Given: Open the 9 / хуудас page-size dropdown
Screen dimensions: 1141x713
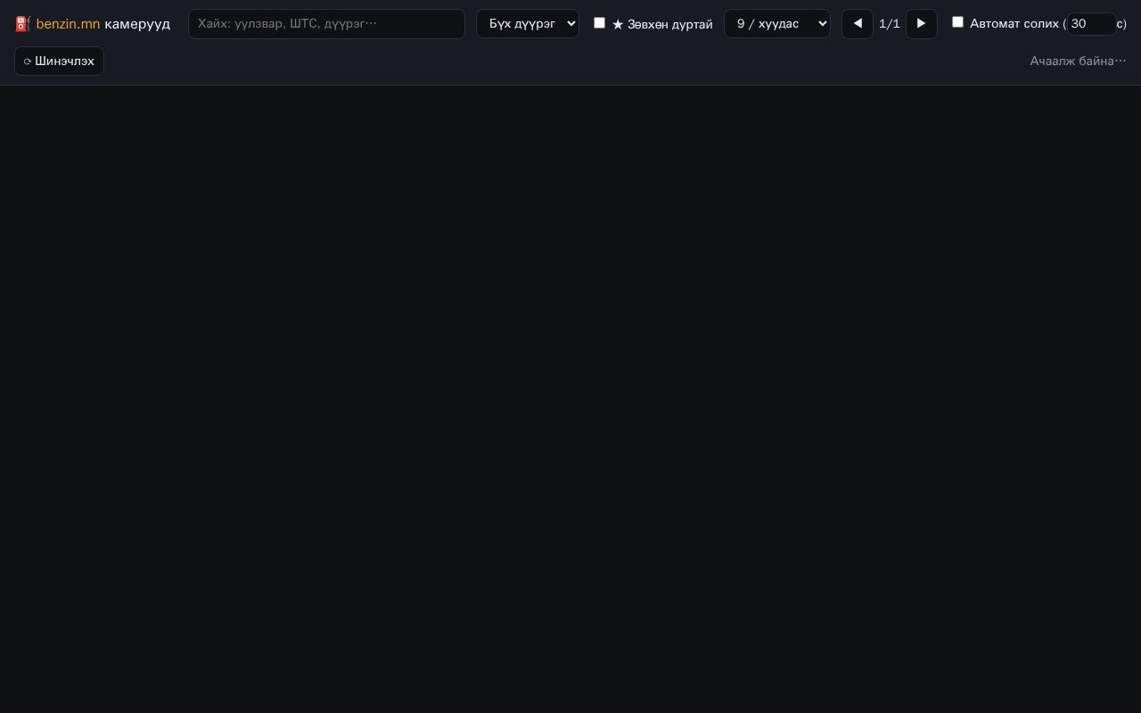Looking at the screenshot, I should pyautogui.click(x=777, y=24).
